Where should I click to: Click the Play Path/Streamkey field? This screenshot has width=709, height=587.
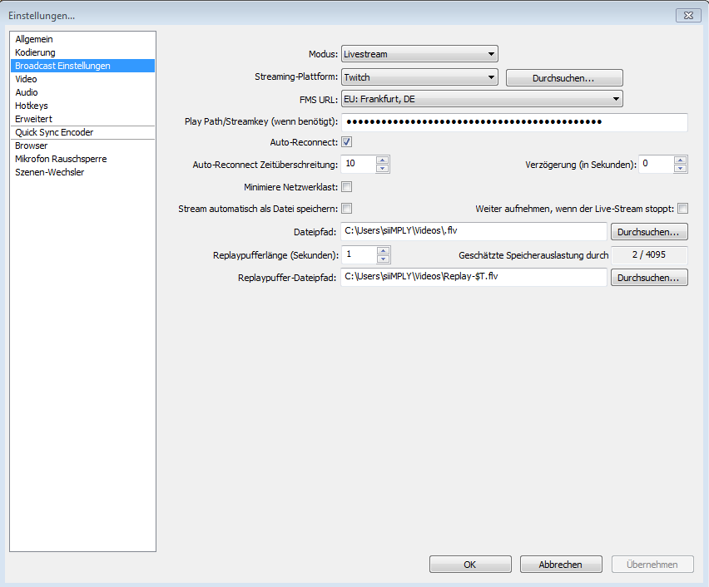pos(514,122)
